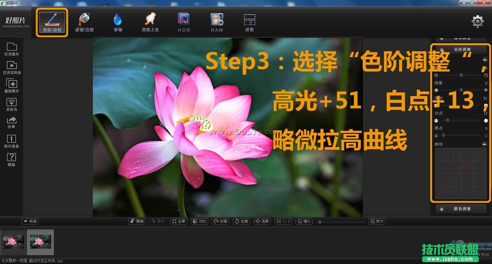Collapse the 色阶调整 levels panel header
The width and height of the screenshot is (492, 264).
[461, 49]
